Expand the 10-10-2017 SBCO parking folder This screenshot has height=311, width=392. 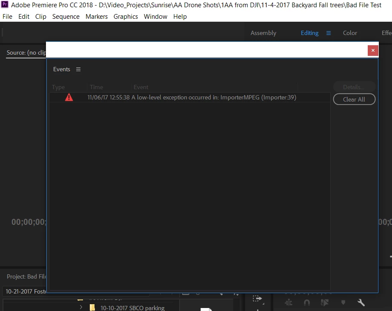81,307
